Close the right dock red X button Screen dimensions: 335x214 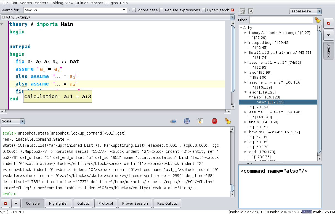pyautogui.click(x=328, y=23)
